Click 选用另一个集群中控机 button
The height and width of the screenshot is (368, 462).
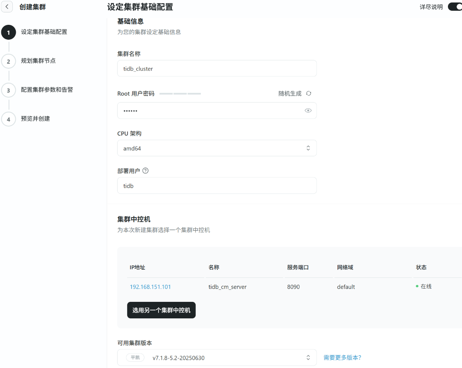[161, 310]
